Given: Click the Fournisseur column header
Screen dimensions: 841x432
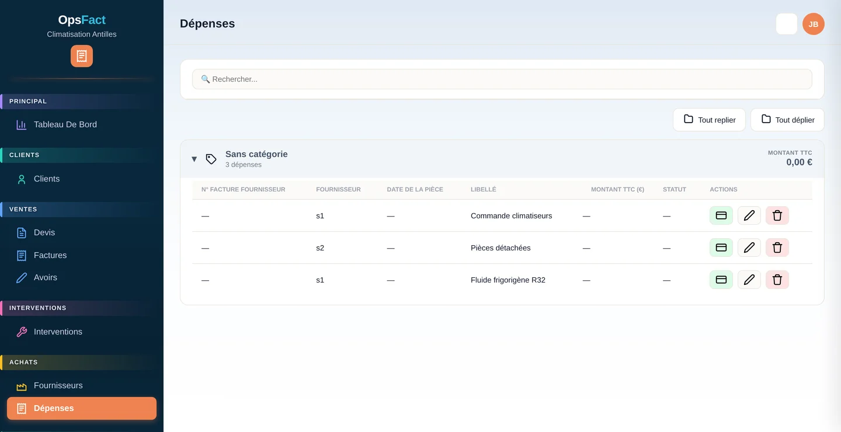Looking at the screenshot, I should (338, 189).
